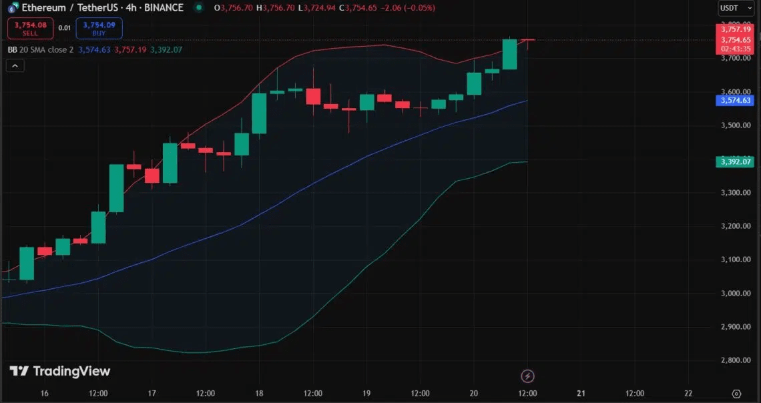Click the 0.01 spread value

(x=65, y=28)
